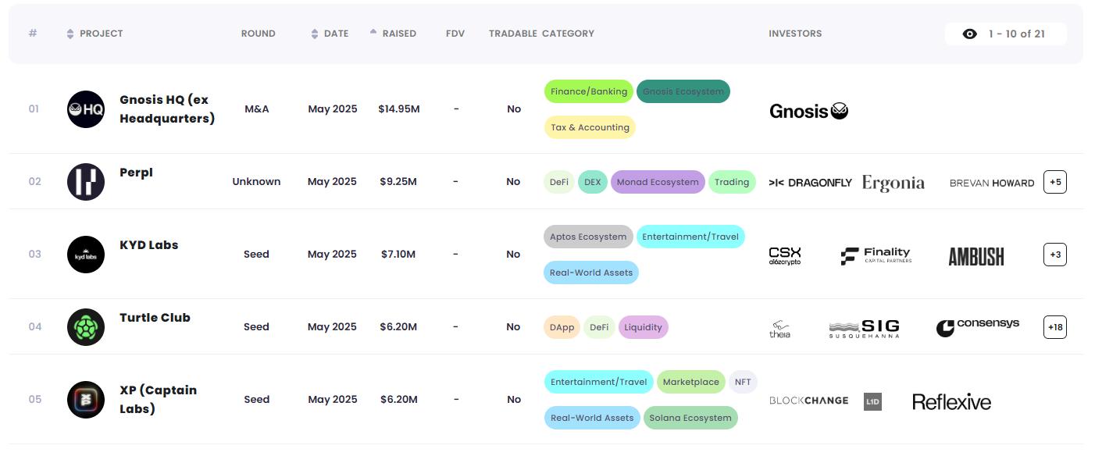
Task: Open the Theia investor logo
Action: click(779, 329)
